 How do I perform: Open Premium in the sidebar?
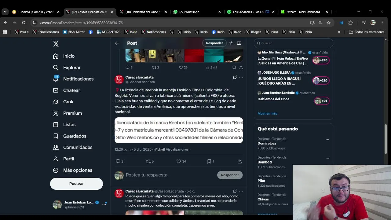[67, 113]
